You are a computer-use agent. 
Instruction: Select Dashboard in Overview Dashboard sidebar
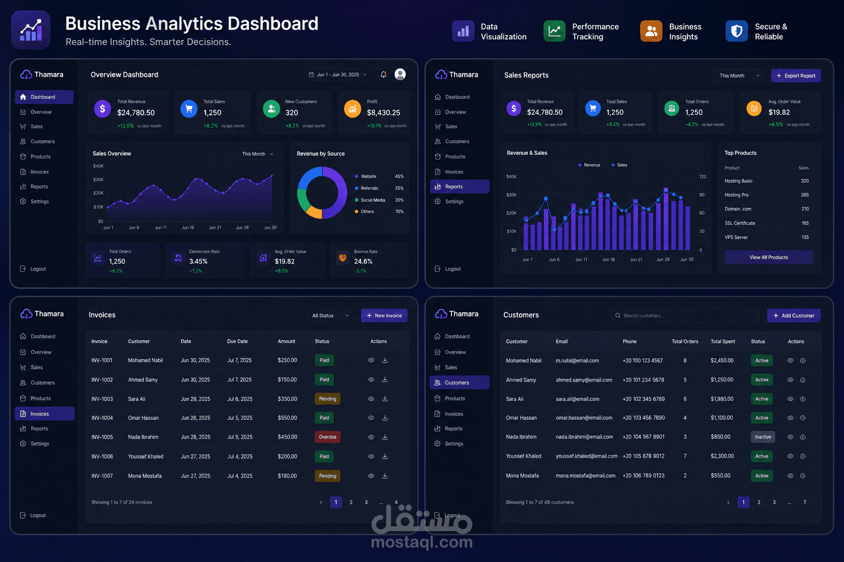[45, 97]
